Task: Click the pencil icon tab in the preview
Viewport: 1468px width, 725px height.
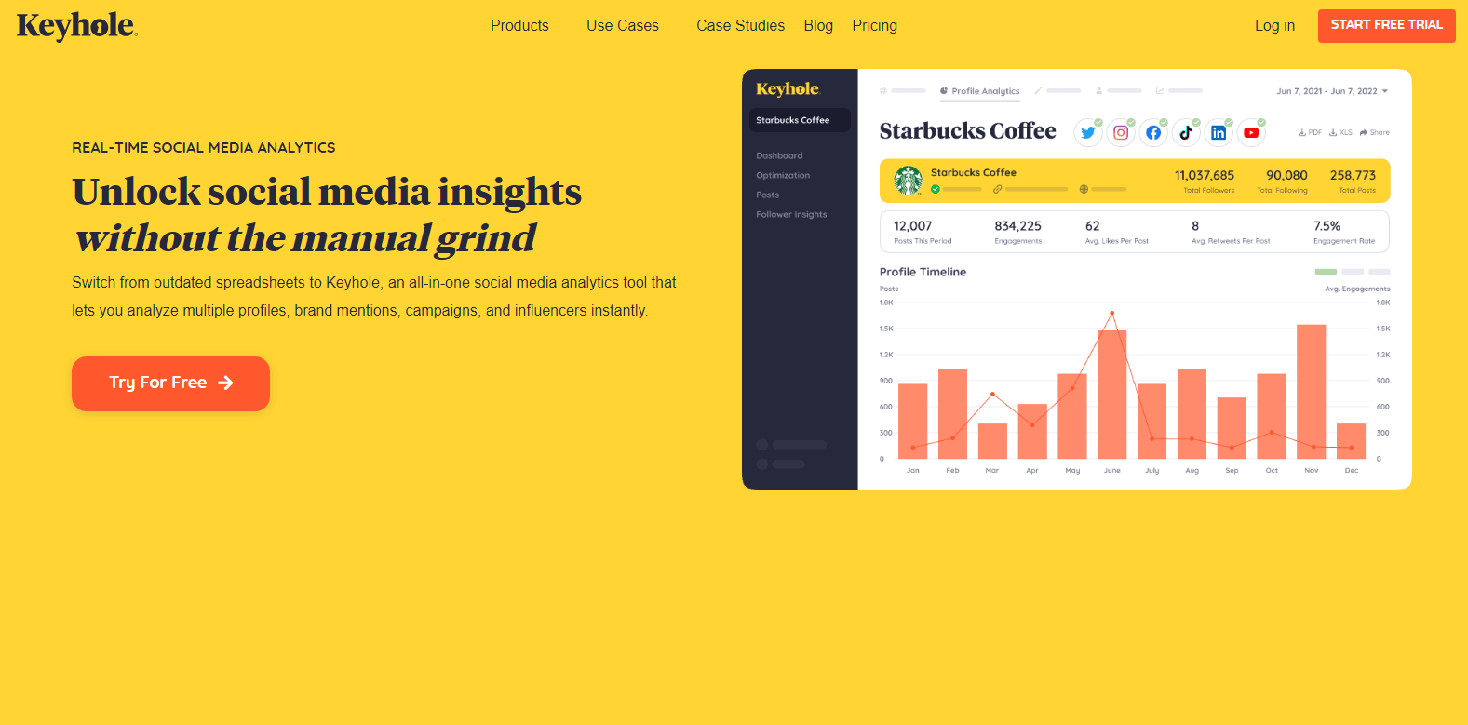Action: tap(1038, 91)
